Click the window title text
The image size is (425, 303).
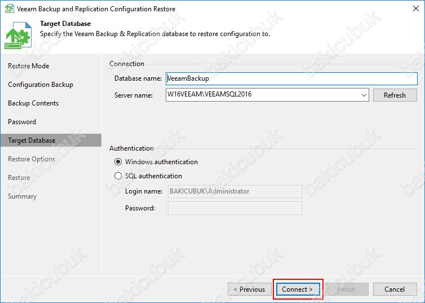tap(96, 9)
